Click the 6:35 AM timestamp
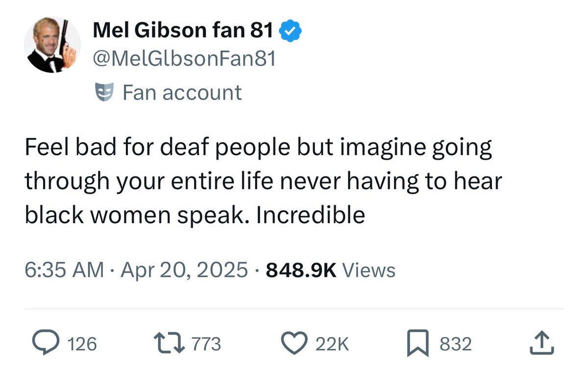The image size is (588, 366). tap(64, 270)
